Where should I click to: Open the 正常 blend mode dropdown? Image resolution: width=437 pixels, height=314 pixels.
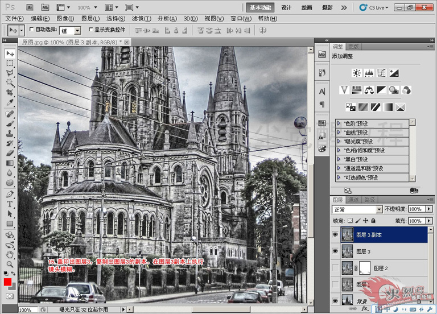(x=379, y=209)
